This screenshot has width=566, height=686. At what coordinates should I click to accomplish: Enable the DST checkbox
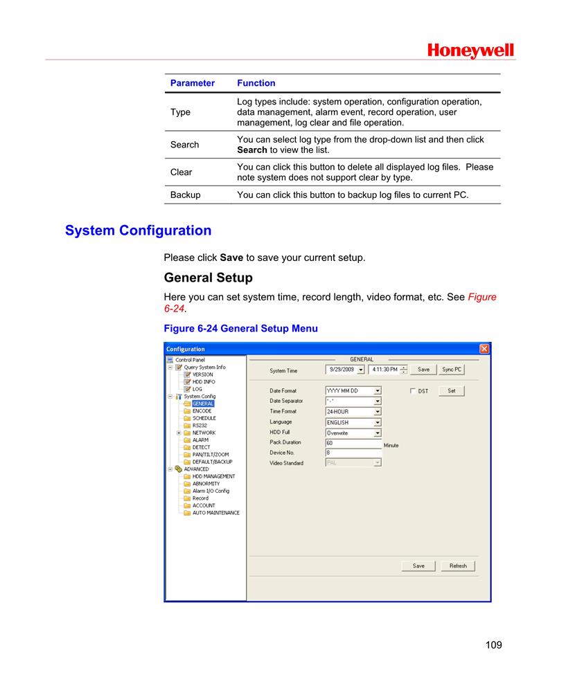(412, 390)
